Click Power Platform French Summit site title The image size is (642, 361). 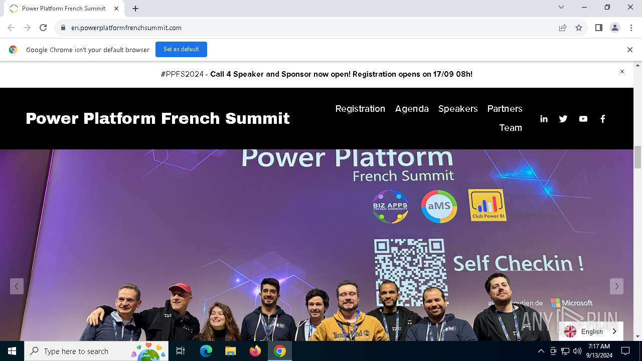pyautogui.click(x=157, y=118)
